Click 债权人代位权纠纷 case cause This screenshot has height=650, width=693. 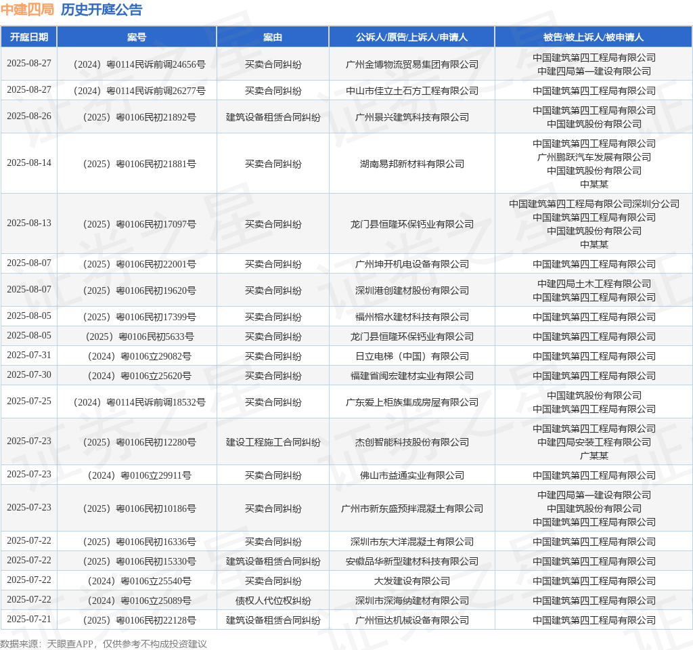[x=273, y=601]
